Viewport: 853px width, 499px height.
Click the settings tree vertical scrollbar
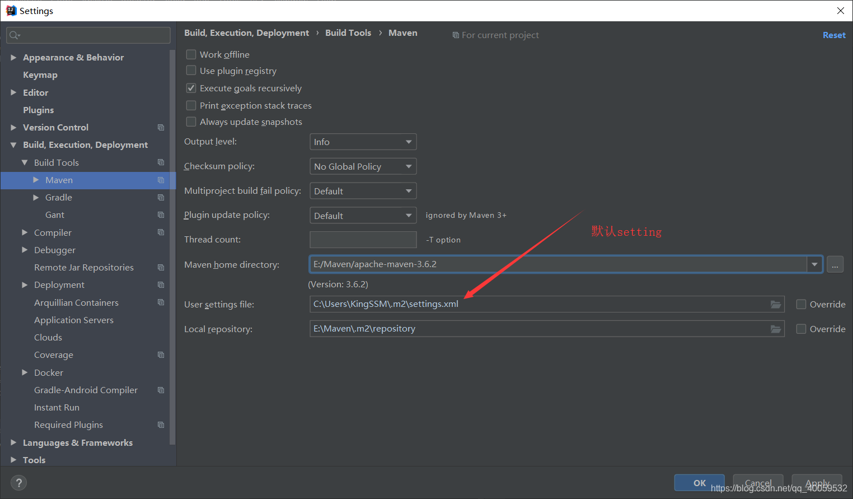[172, 246]
